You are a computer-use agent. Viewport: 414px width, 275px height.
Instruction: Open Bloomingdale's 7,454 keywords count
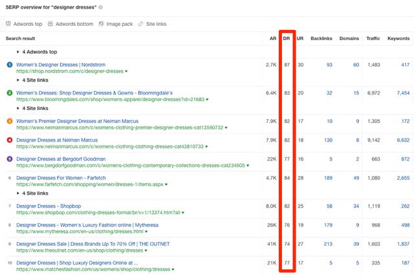[403, 93]
